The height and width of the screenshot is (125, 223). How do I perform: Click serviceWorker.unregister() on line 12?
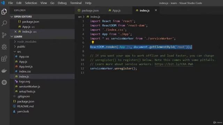pos(113,68)
